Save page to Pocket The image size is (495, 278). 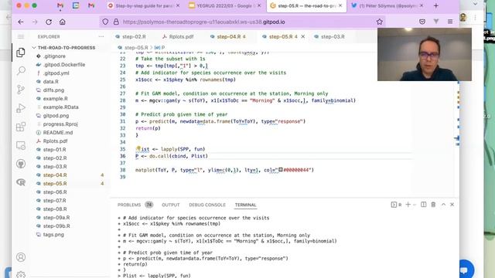(422, 22)
